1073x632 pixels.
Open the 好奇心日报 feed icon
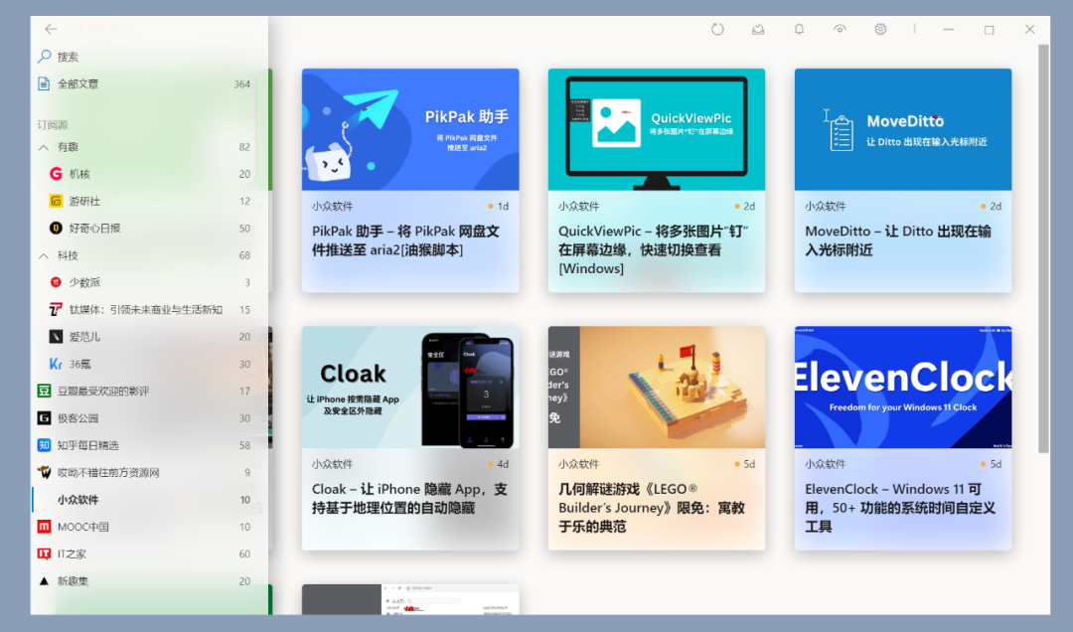click(x=56, y=228)
